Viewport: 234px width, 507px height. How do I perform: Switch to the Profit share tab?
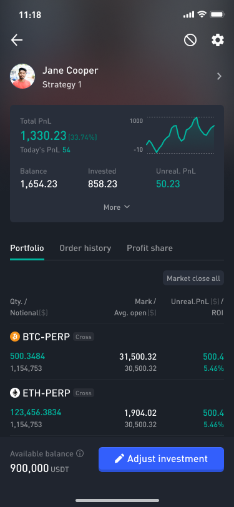coord(150,248)
